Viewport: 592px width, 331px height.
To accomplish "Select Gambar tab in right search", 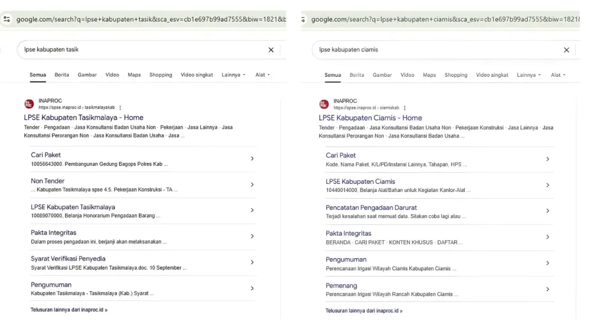I will [382, 75].
